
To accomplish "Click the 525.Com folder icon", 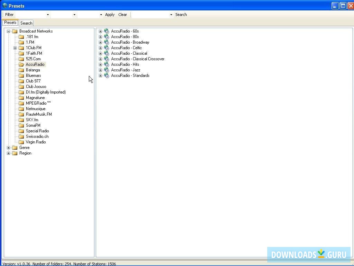I will (21, 59).
